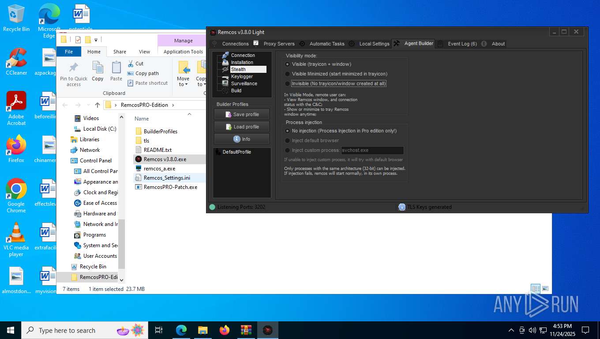Open VLC media player desktop icon
The width and height of the screenshot is (600, 339).
(x=16, y=240)
